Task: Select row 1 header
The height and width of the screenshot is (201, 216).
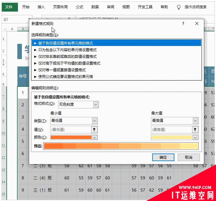Action: coord(4,36)
